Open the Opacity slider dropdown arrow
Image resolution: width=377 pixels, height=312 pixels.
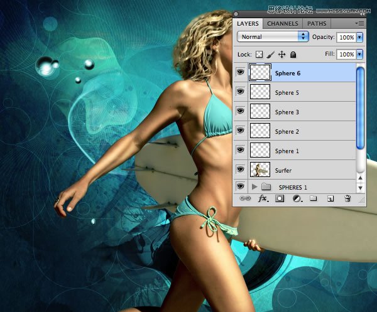point(359,37)
